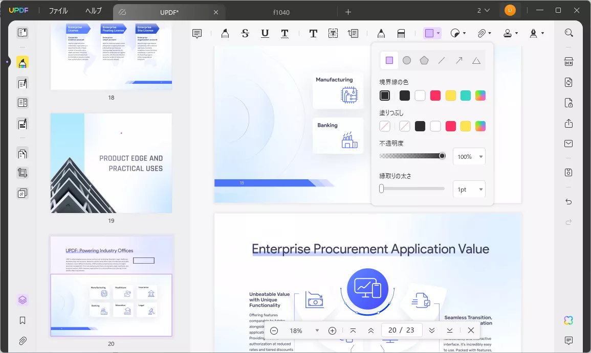Select the Strikethrough tool
The width and height of the screenshot is (591, 353).
(245, 34)
